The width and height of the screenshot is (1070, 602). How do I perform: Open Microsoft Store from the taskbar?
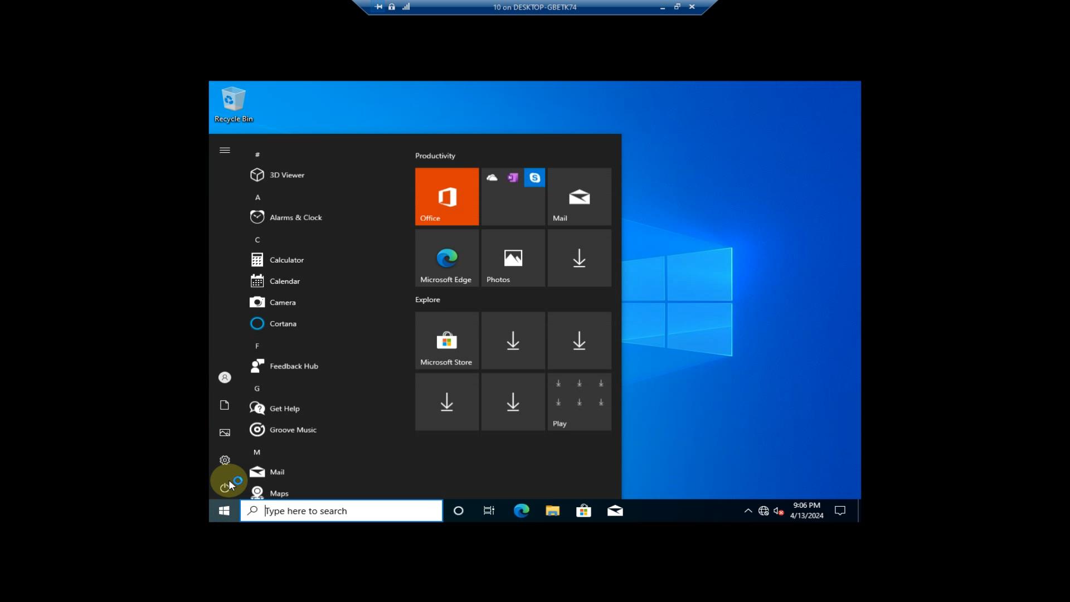pyautogui.click(x=583, y=511)
